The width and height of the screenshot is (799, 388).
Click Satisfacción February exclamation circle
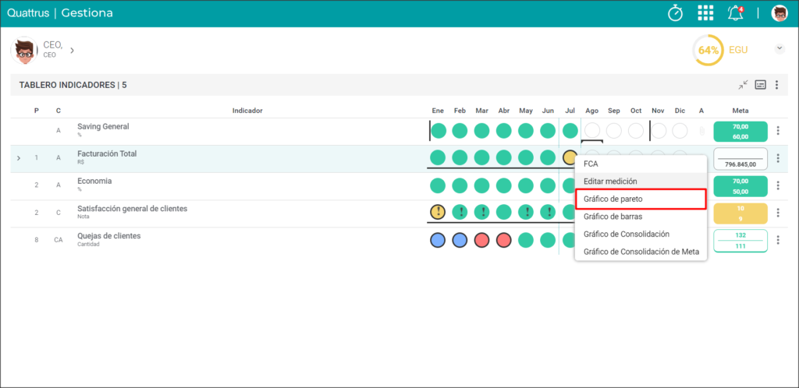460,212
